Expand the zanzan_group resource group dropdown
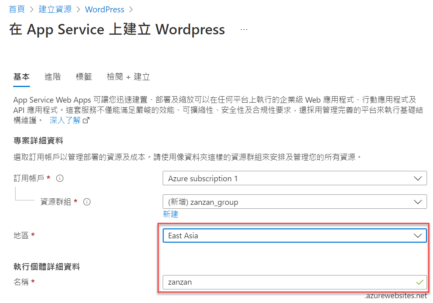Screen dimensions: 433x303 (x=295, y=202)
